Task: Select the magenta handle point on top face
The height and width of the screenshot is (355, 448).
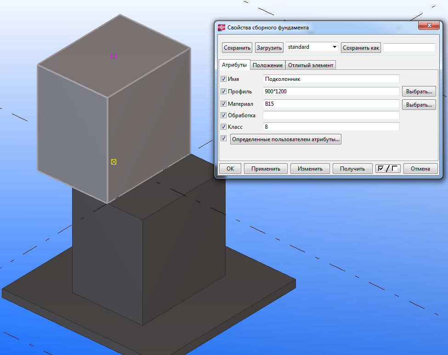Action: click(114, 56)
